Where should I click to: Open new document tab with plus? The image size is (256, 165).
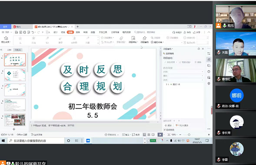click(x=78, y=27)
